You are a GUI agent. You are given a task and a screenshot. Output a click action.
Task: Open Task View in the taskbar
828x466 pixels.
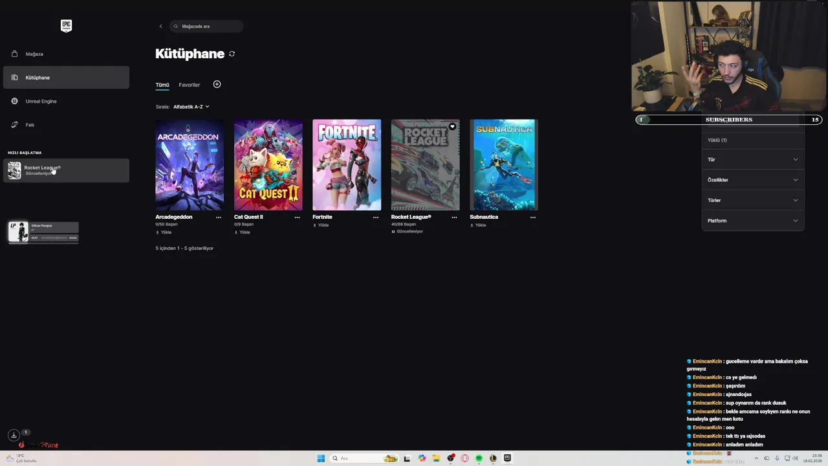(x=407, y=458)
